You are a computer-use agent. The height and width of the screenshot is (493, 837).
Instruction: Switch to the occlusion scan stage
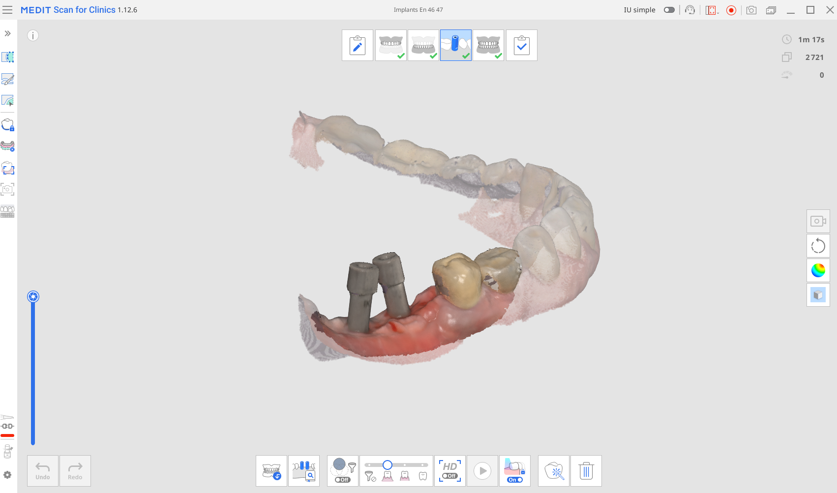click(x=488, y=45)
